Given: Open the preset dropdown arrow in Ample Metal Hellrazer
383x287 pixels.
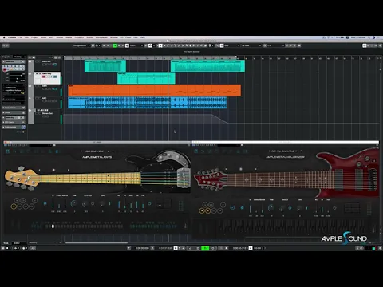Looking at the screenshot, I should (x=301, y=151).
